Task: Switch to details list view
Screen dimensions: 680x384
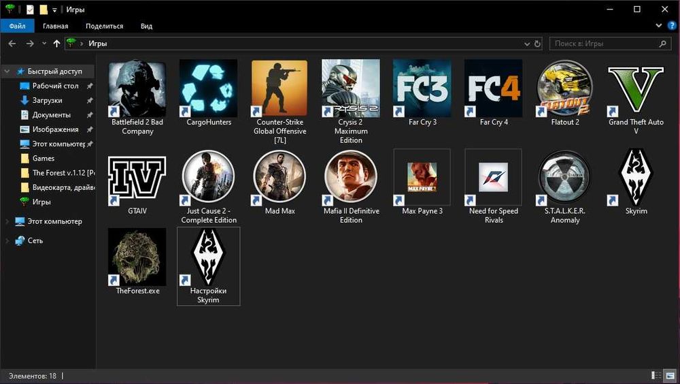Action: [x=657, y=375]
